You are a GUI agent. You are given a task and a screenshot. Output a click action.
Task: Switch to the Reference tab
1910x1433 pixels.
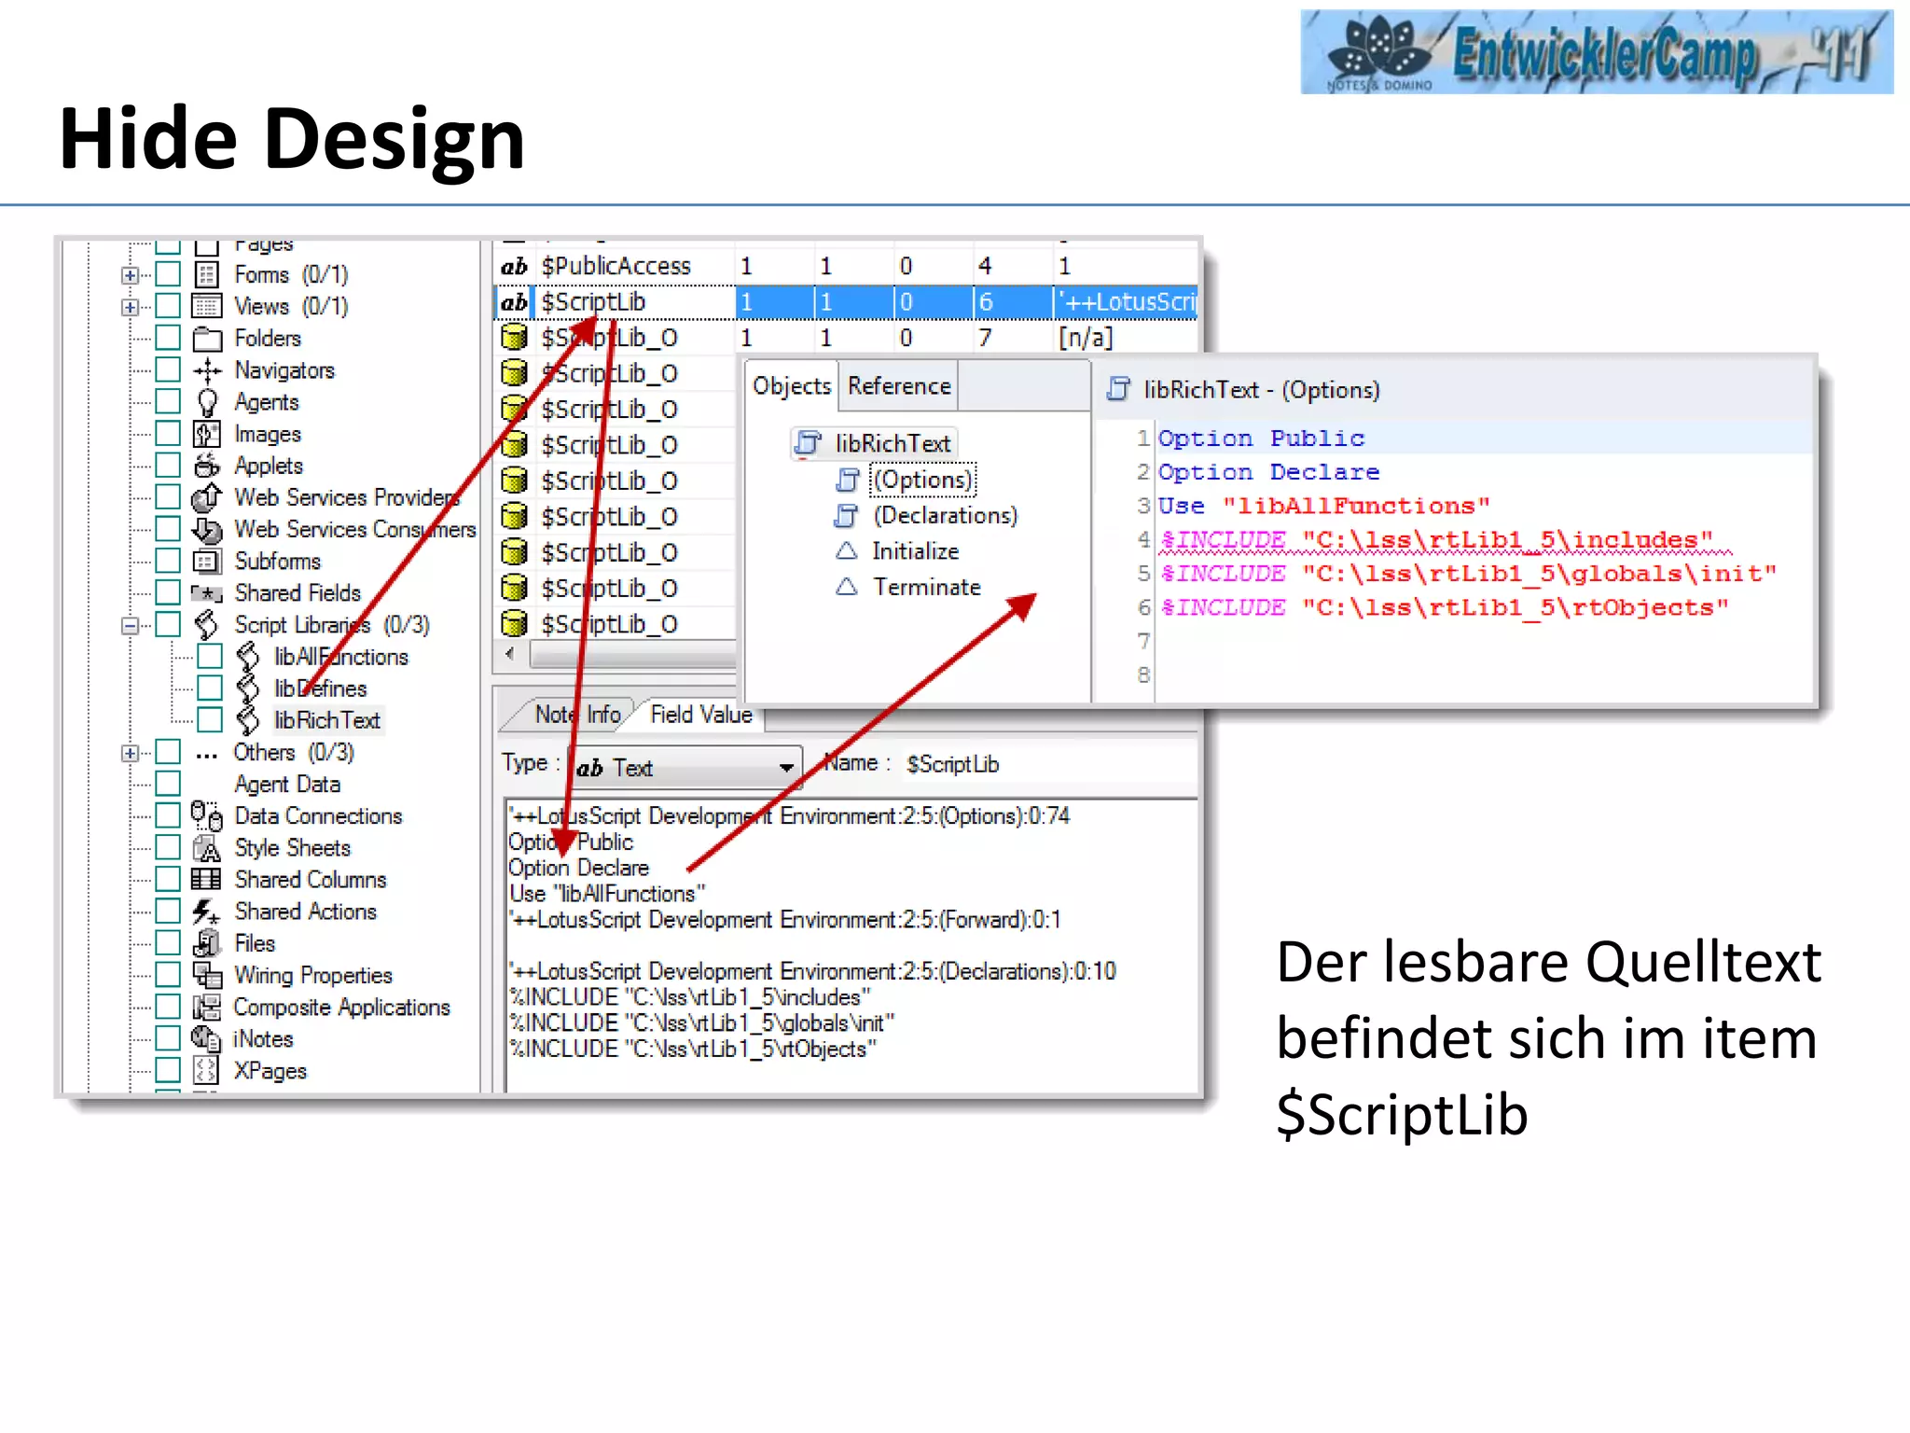pos(899,386)
